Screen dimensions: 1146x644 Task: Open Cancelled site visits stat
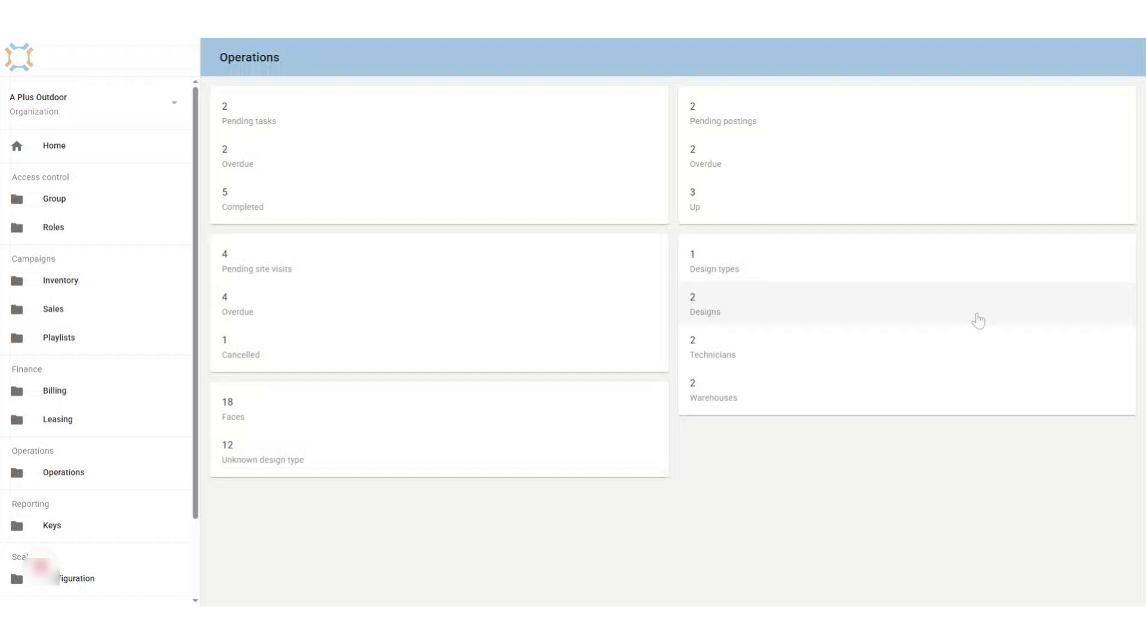(439, 347)
